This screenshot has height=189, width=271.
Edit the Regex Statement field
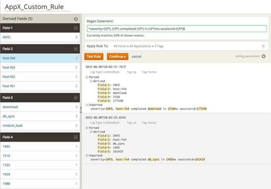click(x=176, y=29)
